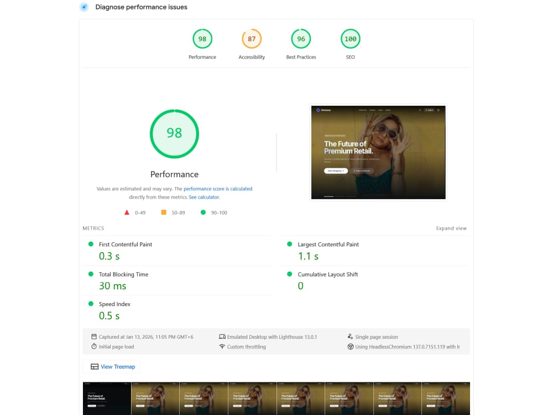The height and width of the screenshot is (415, 553).
Task: Click the 0.5 s value
Action: click(x=109, y=316)
